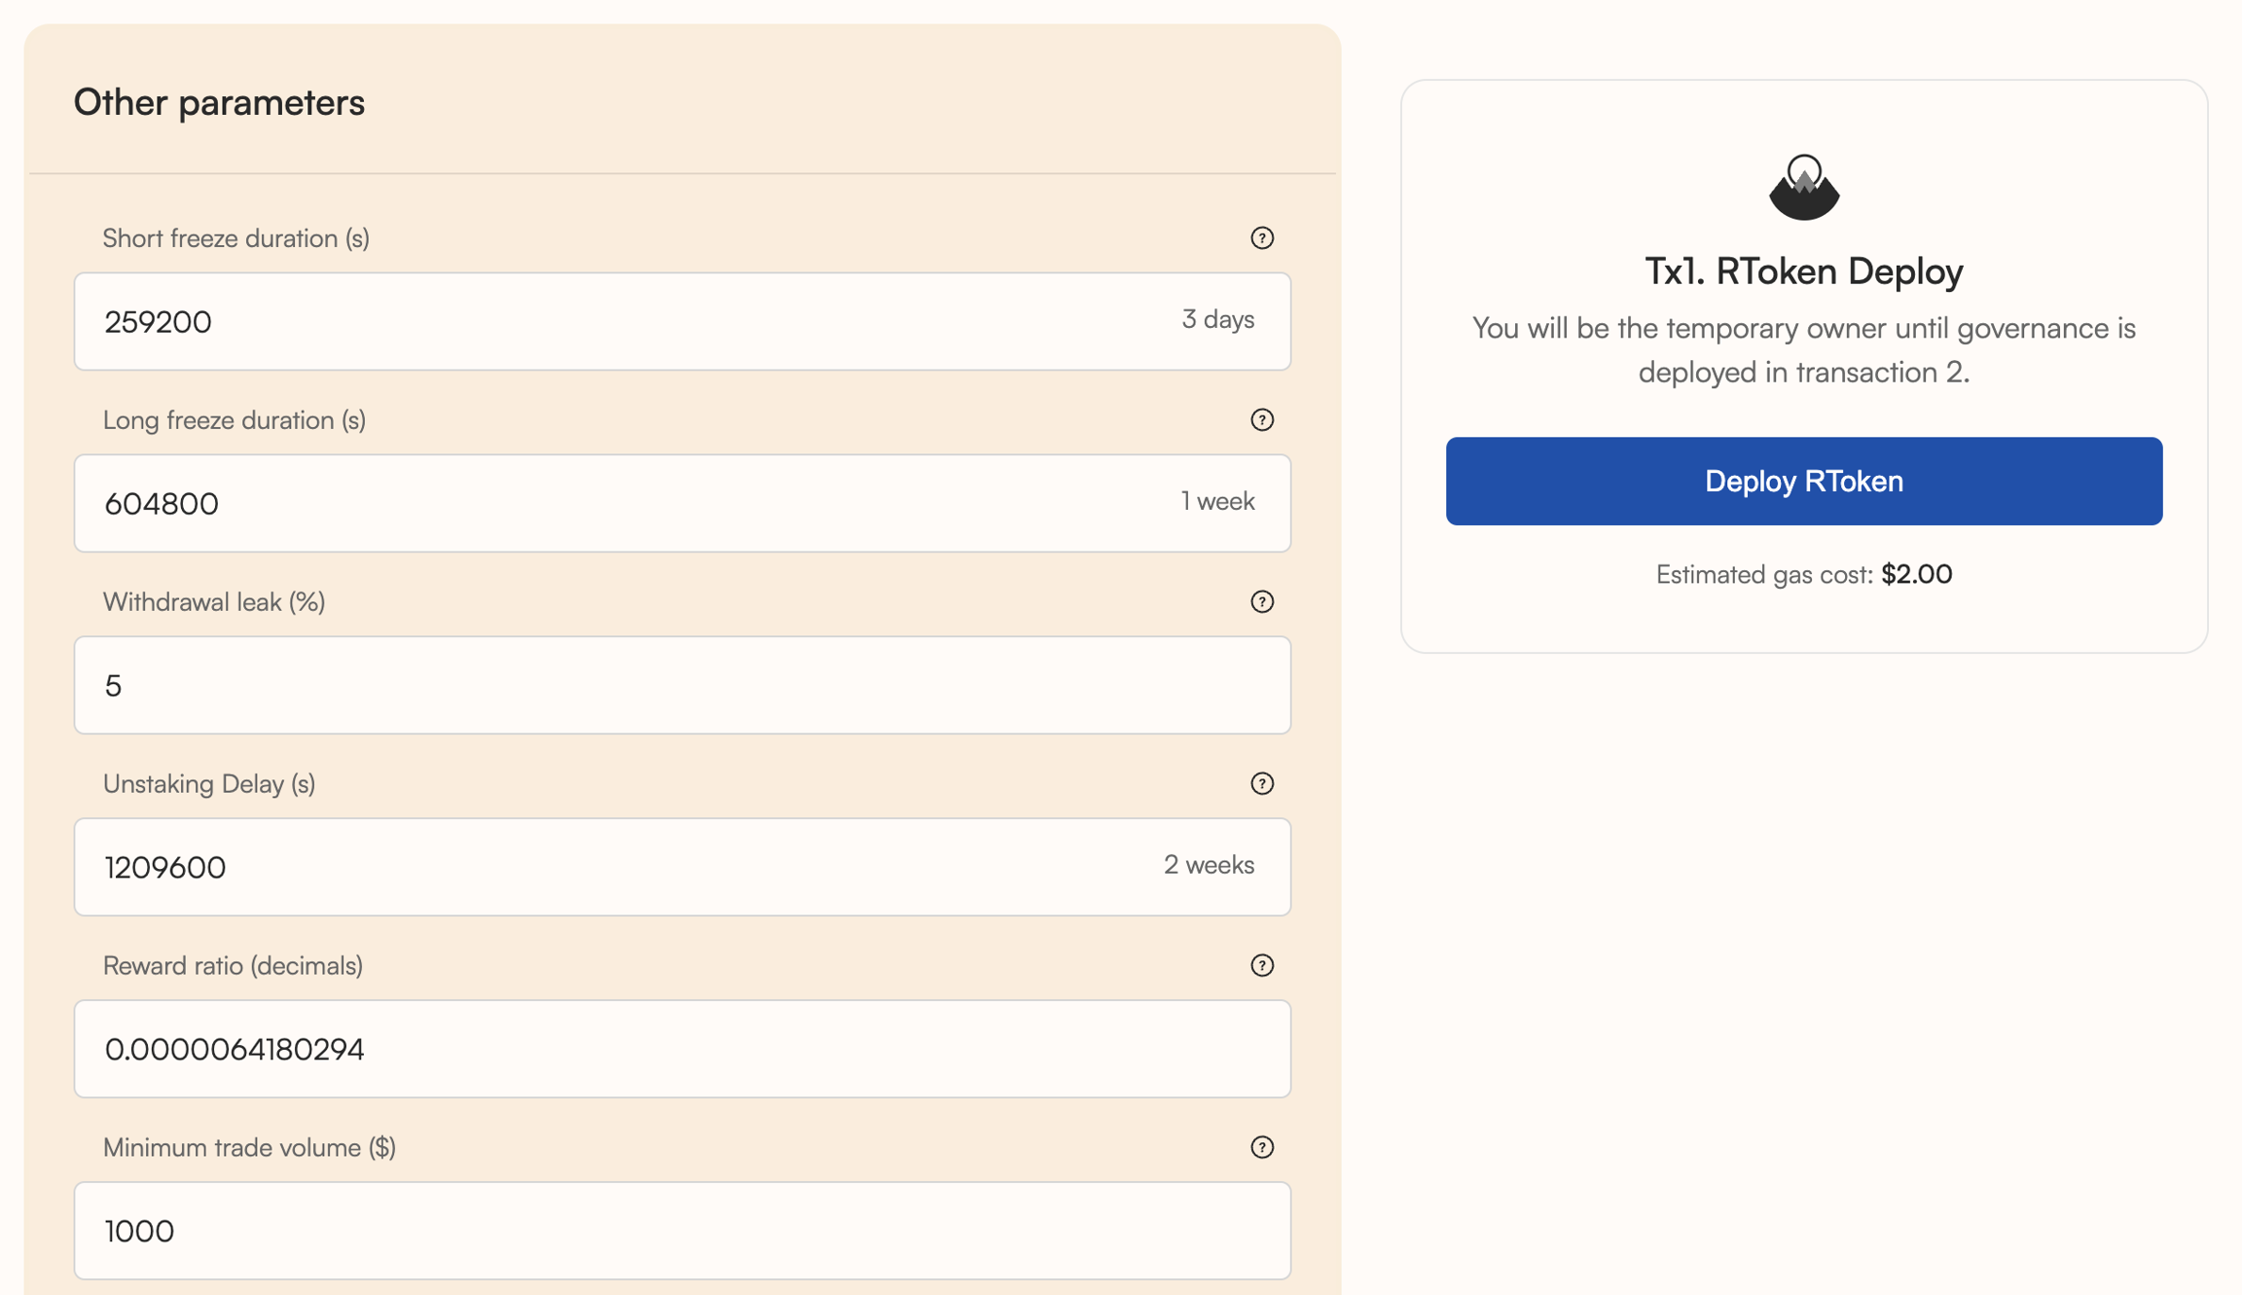This screenshot has width=2242, height=1295.
Task: View the Unstaking Delay help tooltip
Action: coord(1261,784)
